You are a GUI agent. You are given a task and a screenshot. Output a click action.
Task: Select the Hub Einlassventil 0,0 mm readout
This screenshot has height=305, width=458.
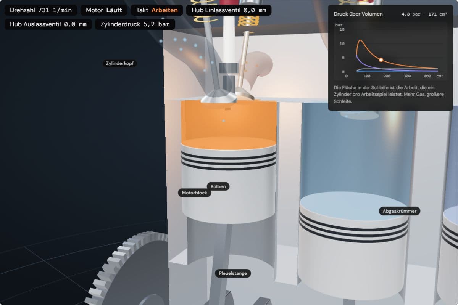pos(229,10)
